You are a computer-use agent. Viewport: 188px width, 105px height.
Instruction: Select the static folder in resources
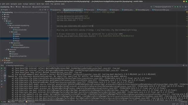(x=12, y=52)
